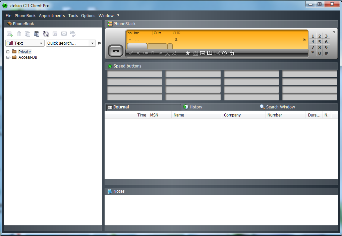Image resolution: width=342 pixels, height=236 pixels.
Task: Refresh the PhoneBook with the circular arrows icon
Action: click(x=46, y=34)
